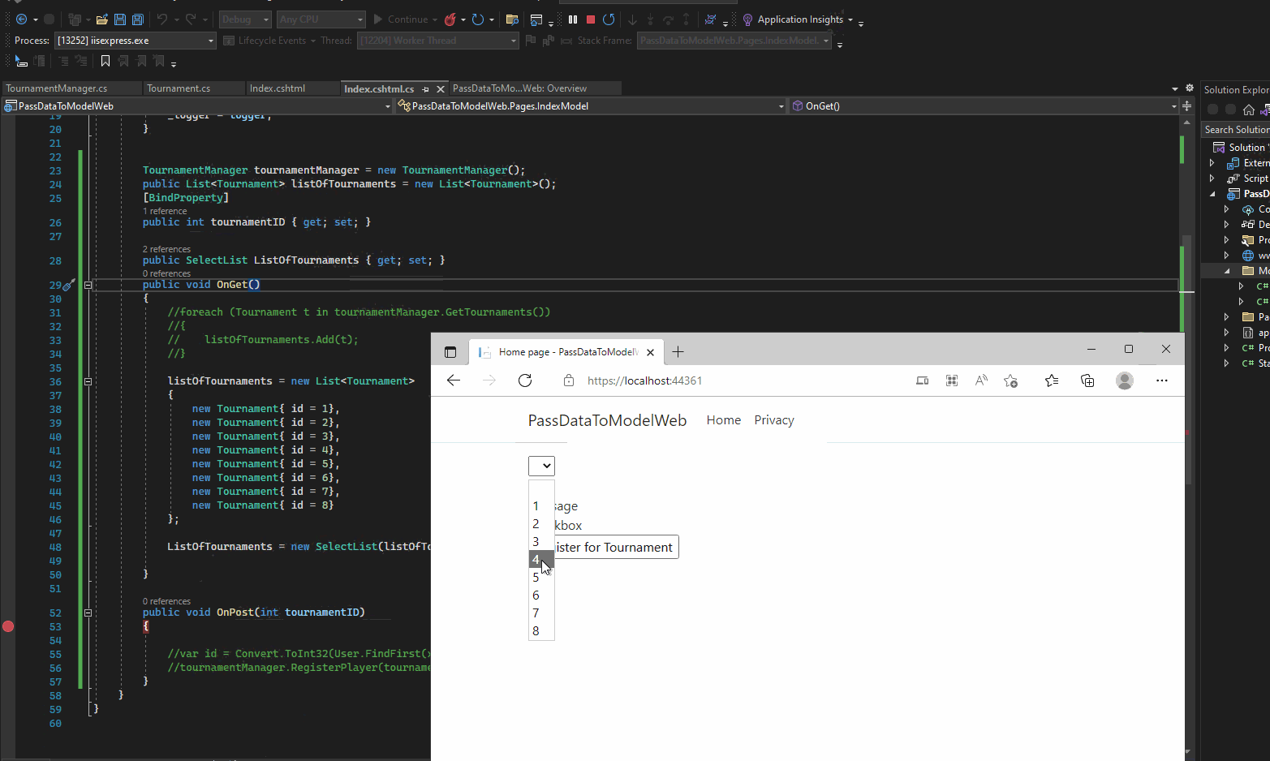Navigate backward in Visual Studio
Screen dimensions: 1270x761
click(x=22, y=19)
